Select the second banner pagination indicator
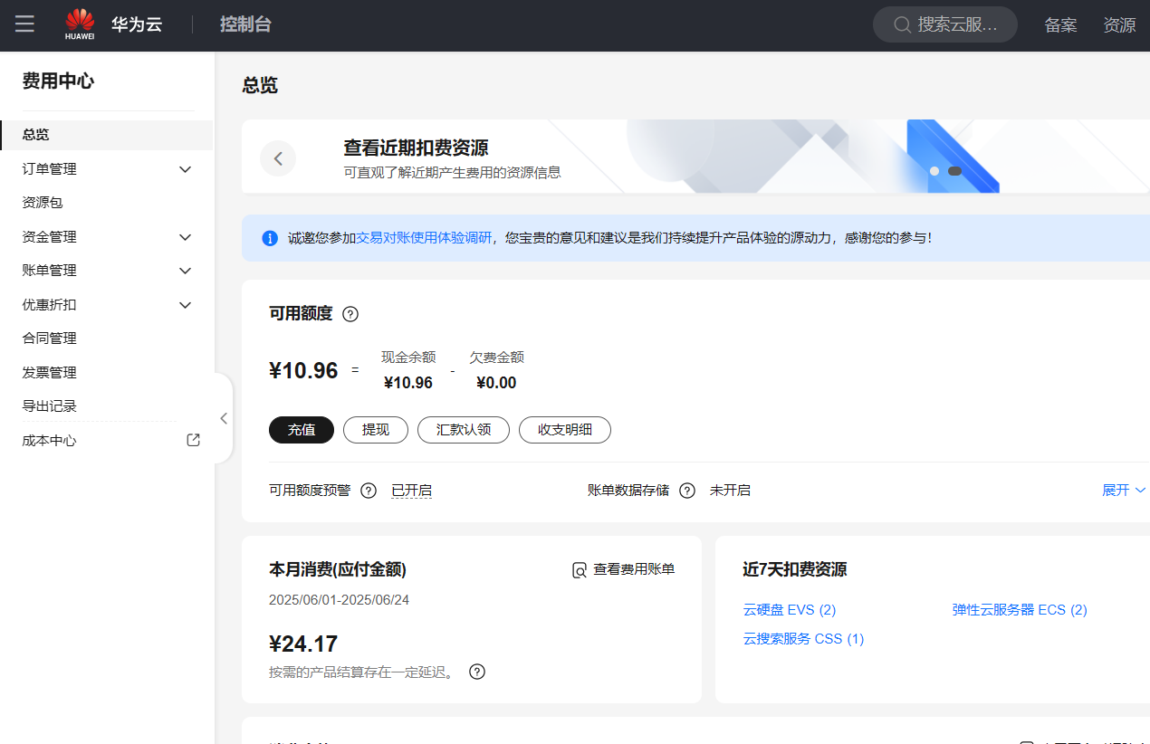Image resolution: width=1150 pixels, height=744 pixels. tap(954, 170)
